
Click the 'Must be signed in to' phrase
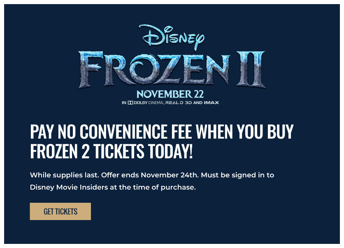click(237, 175)
